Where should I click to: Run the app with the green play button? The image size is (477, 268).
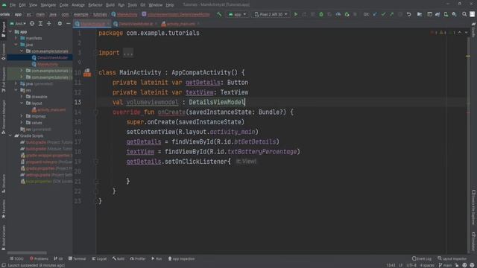tap(295, 14)
